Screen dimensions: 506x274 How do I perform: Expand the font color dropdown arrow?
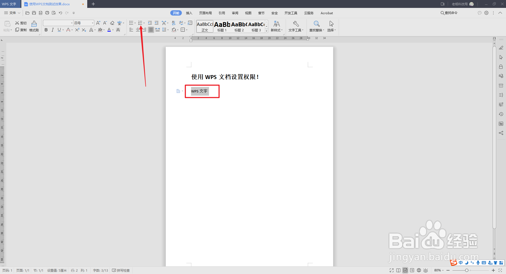click(113, 30)
